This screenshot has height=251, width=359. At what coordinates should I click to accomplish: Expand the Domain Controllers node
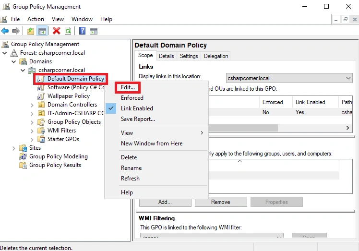click(x=32, y=105)
